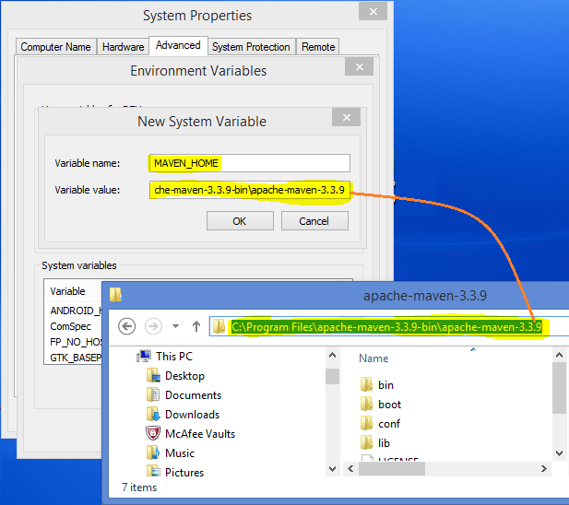
Task: Go forward in the Explorer window
Action: [153, 326]
